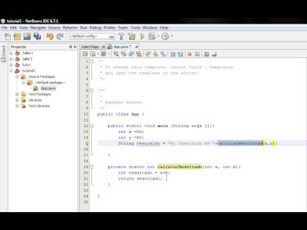Click the Open Project toolbar icon
This screenshot has width=307, height=230.
point(27,36)
